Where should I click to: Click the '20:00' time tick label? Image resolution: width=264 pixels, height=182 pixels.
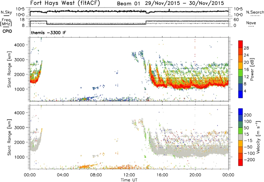pyautogui.click(x=195, y=175)
